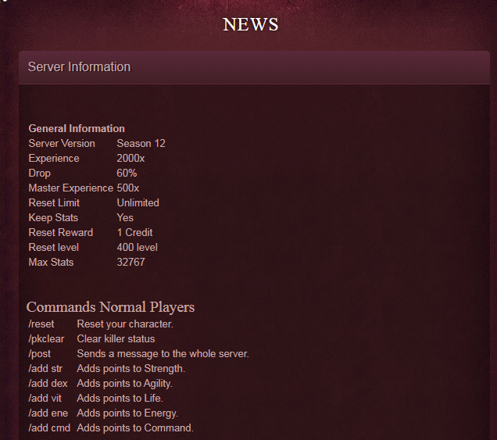This screenshot has width=497, height=440.
Task: Select the Season 12 server version value
Action: tap(141, 143)
